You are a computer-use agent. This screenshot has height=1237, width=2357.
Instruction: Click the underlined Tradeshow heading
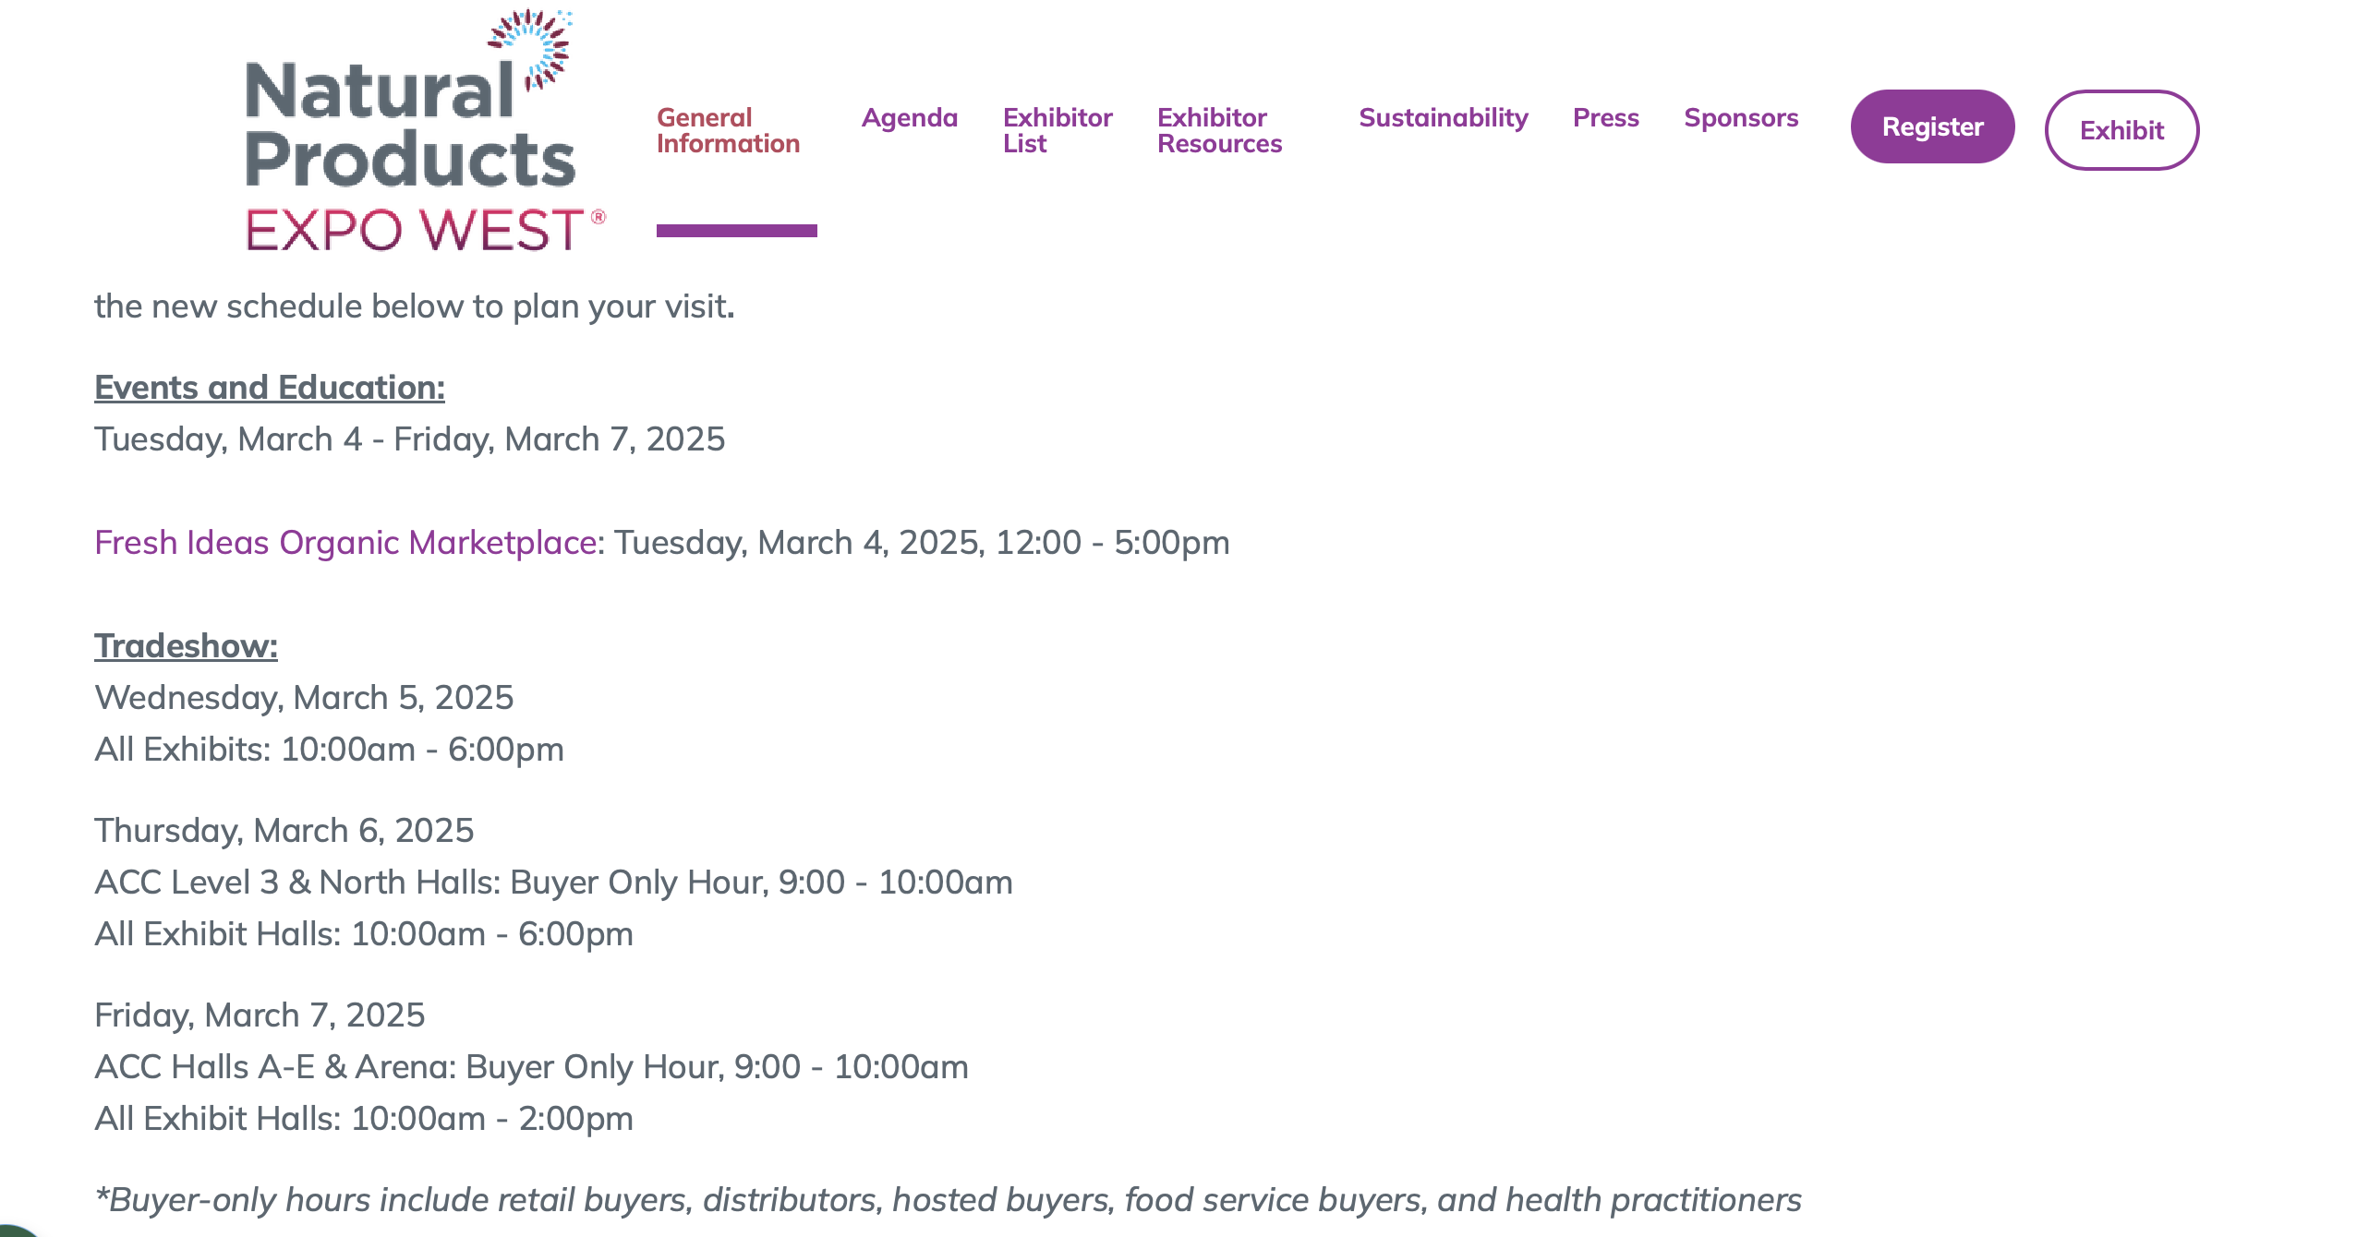click(x=186, y=646)
